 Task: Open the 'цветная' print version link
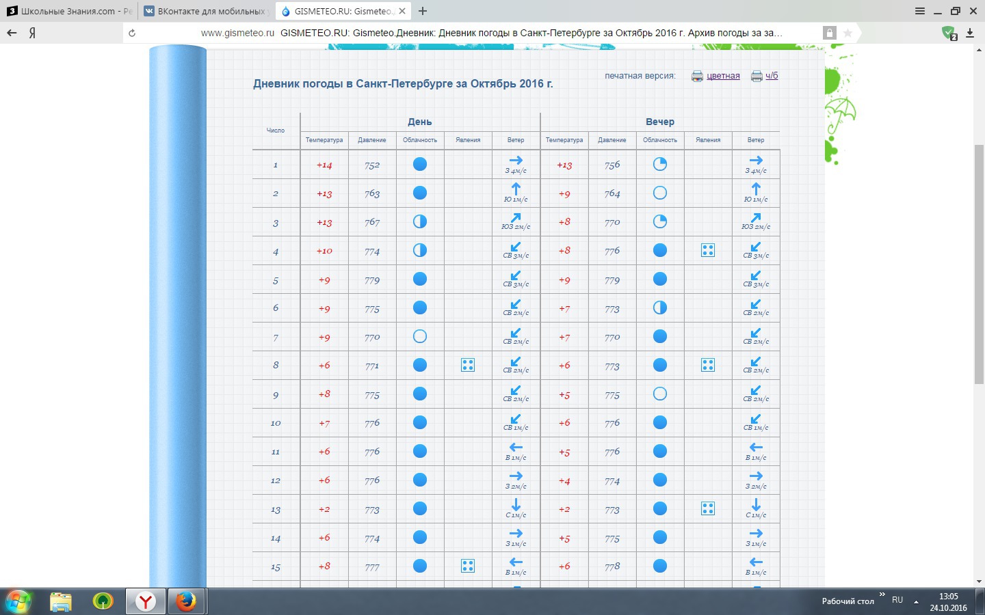click(723, 76)
